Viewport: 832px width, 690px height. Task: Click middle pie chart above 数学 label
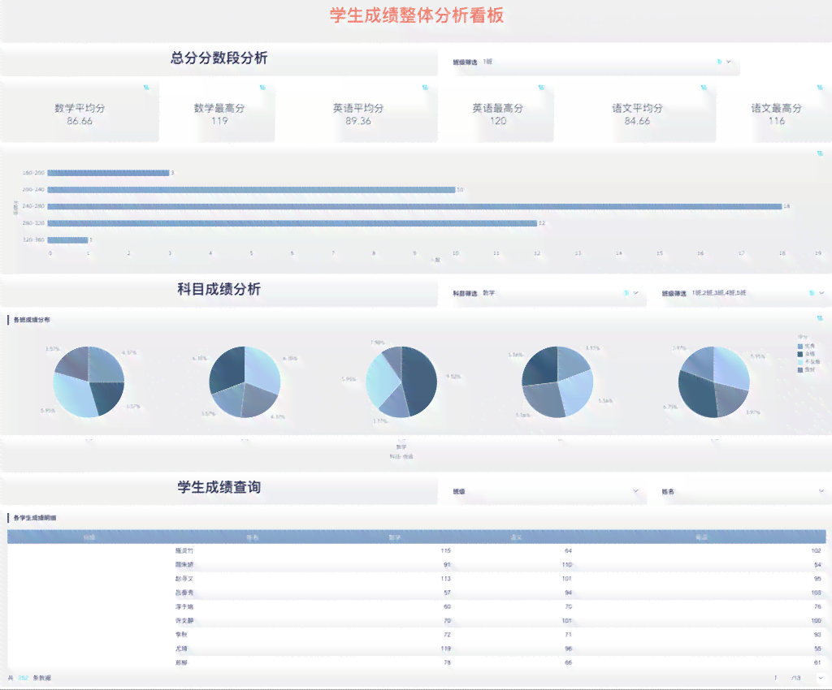[x=401, y=382]
